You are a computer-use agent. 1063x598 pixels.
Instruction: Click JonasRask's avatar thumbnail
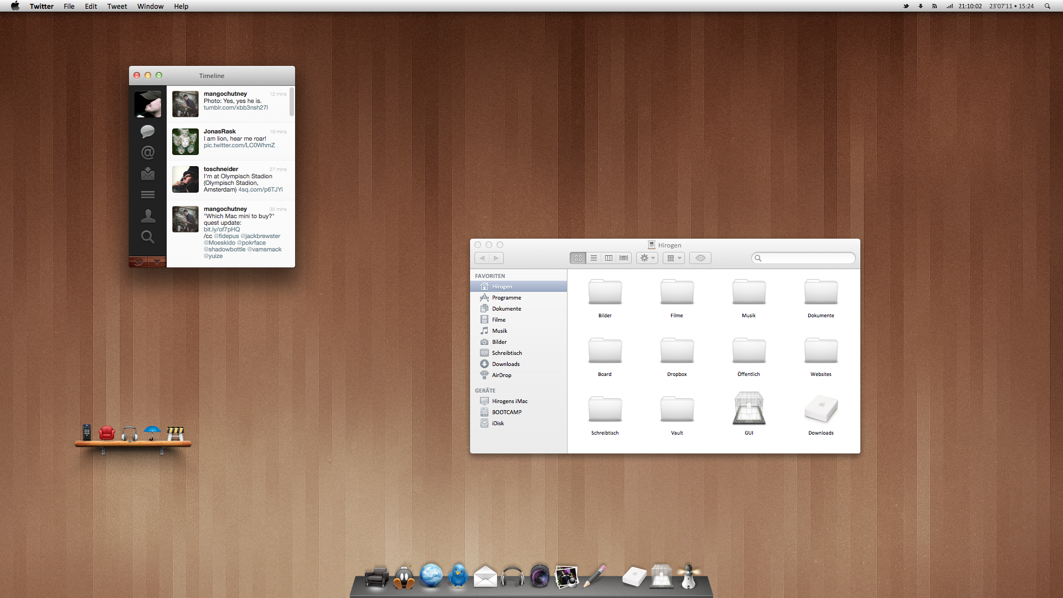pyautogui.click(x=185, y=142)
